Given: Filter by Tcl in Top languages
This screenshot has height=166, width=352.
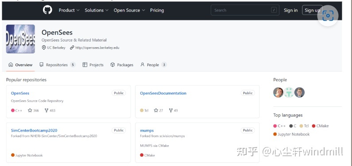Looking at the screenshot, I should (x=304, y=126).
